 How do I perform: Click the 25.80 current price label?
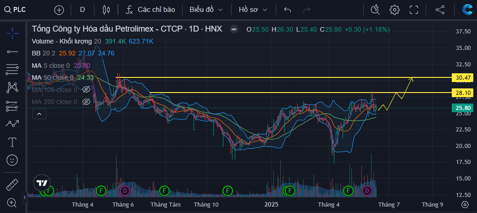tap(463, 108)
